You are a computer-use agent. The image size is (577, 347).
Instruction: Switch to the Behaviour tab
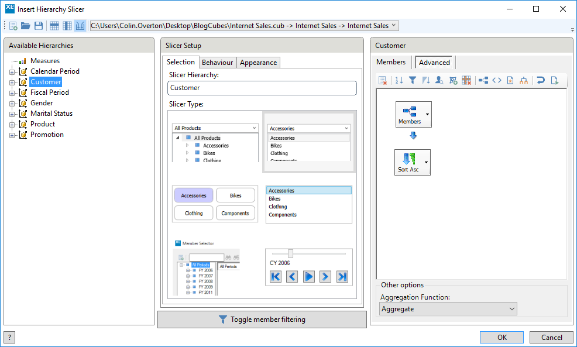pos(218,63)
